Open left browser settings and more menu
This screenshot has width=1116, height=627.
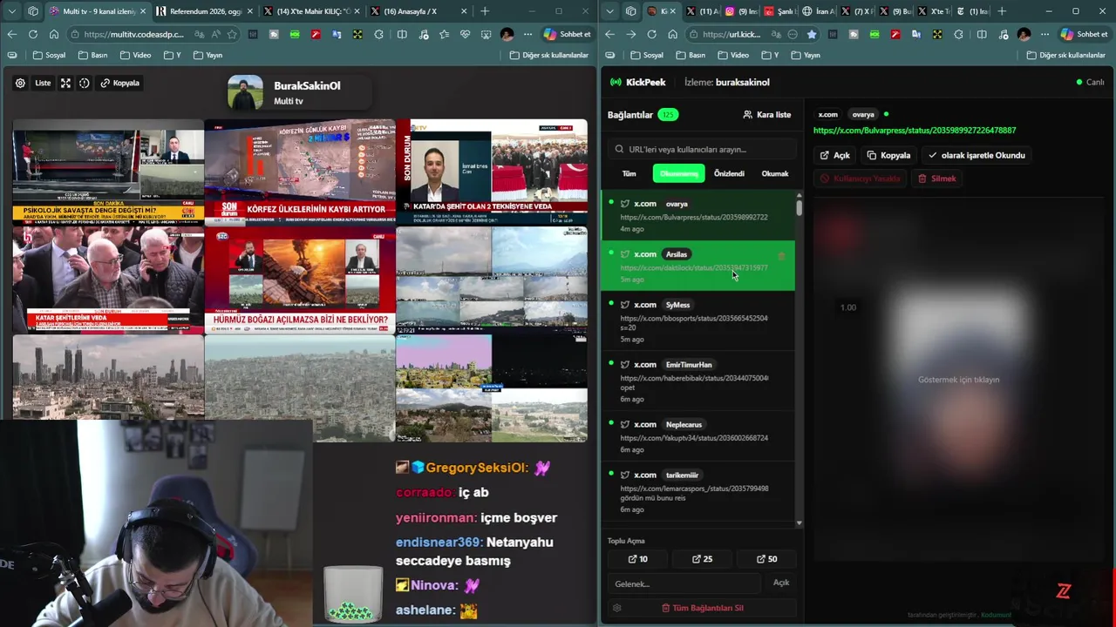(x=528, y=35)
